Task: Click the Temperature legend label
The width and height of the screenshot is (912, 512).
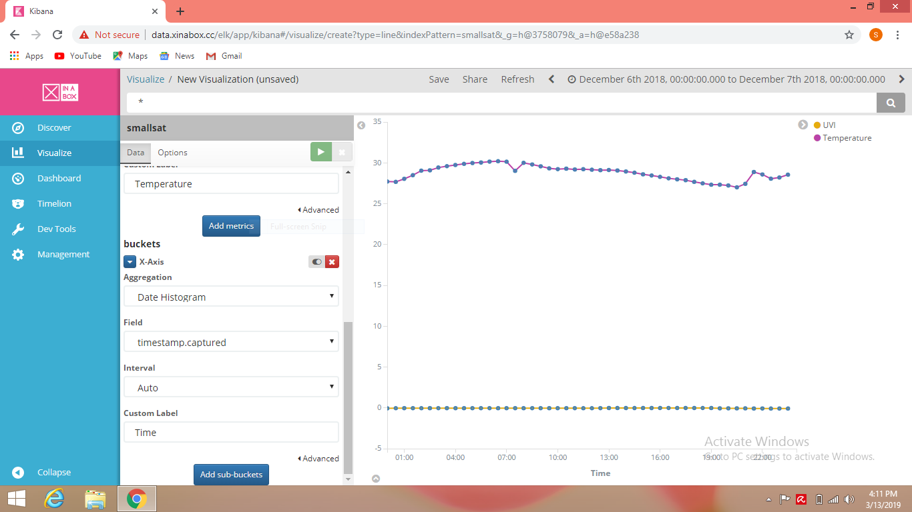Action: [847, 138]
